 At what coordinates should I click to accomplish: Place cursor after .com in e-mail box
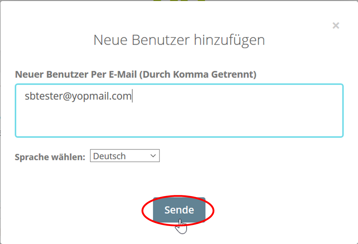pos(132,96)
